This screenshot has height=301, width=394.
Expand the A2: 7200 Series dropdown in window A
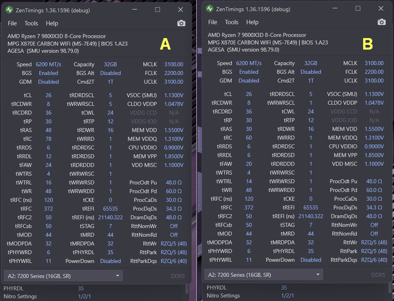[63, 276]
